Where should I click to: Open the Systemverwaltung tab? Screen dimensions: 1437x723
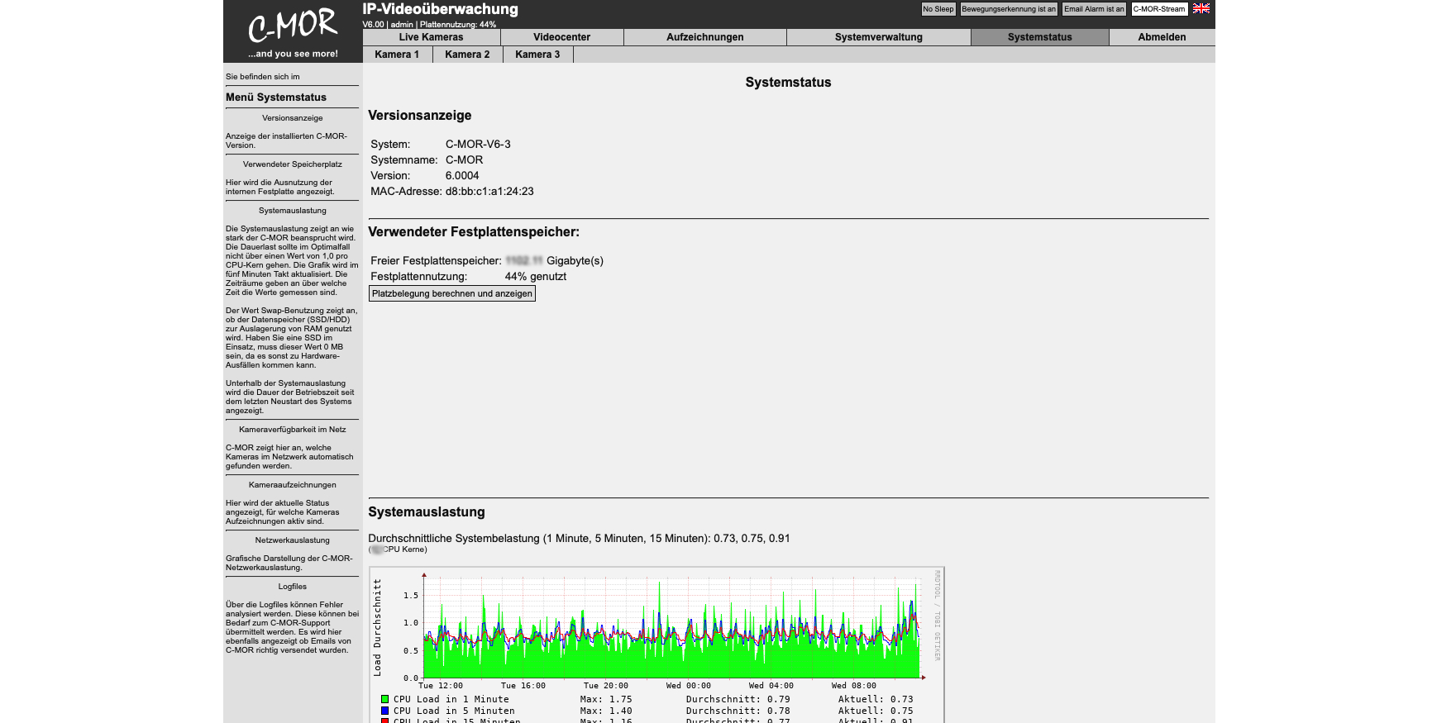click(878, 37)
